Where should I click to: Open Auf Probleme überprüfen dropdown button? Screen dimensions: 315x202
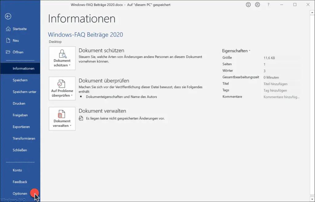[62, 88]
